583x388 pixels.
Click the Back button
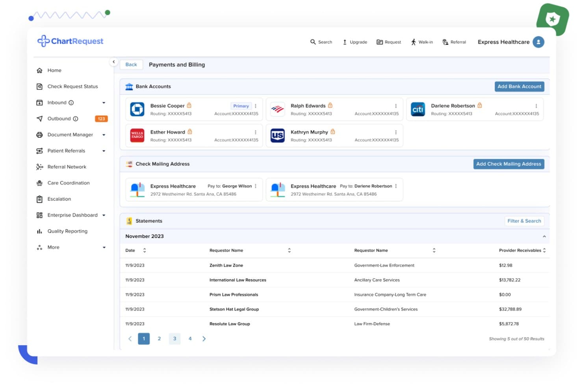pos(131,64)
